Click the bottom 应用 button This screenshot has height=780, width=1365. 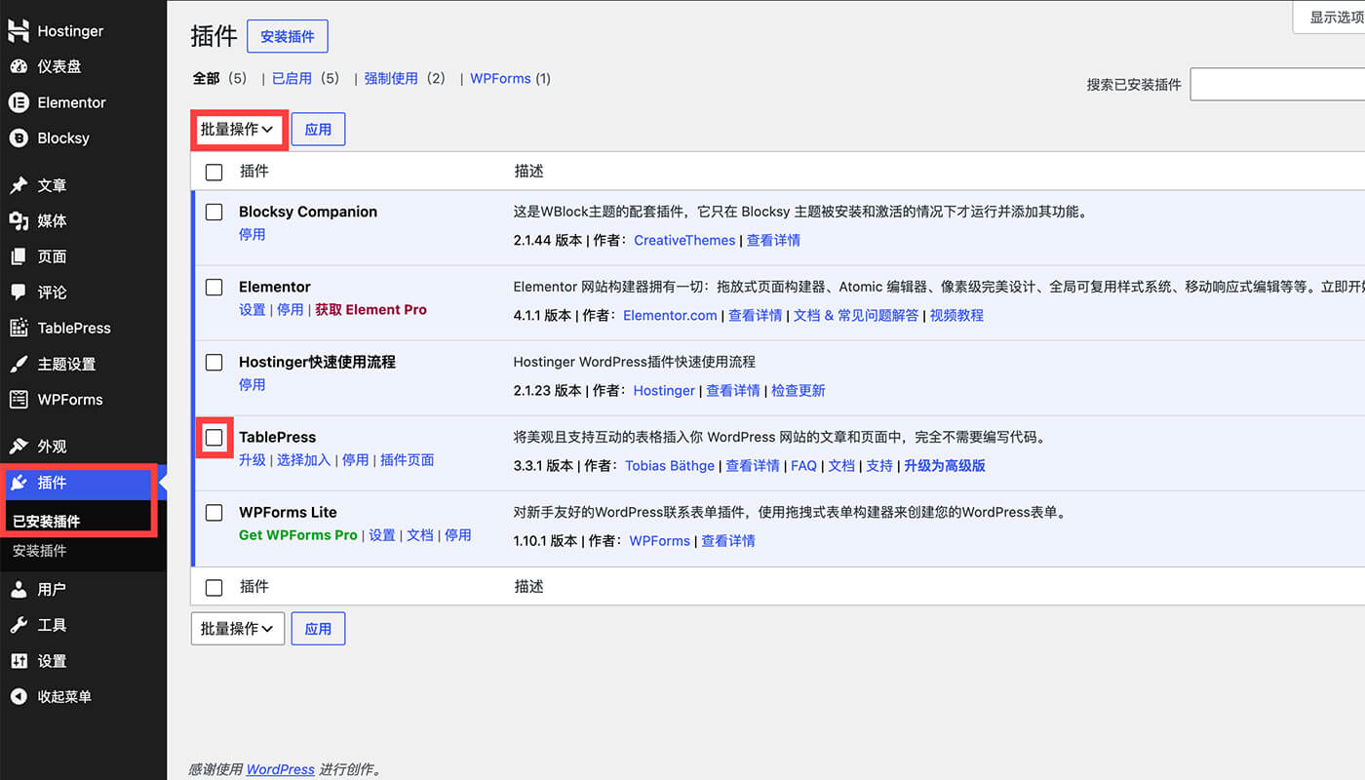tap(318, 629)
